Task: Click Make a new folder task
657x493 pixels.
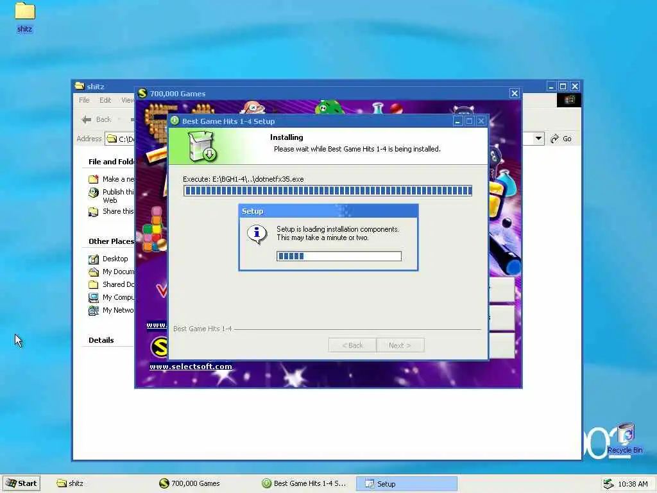Action: (x=118, y=179)
